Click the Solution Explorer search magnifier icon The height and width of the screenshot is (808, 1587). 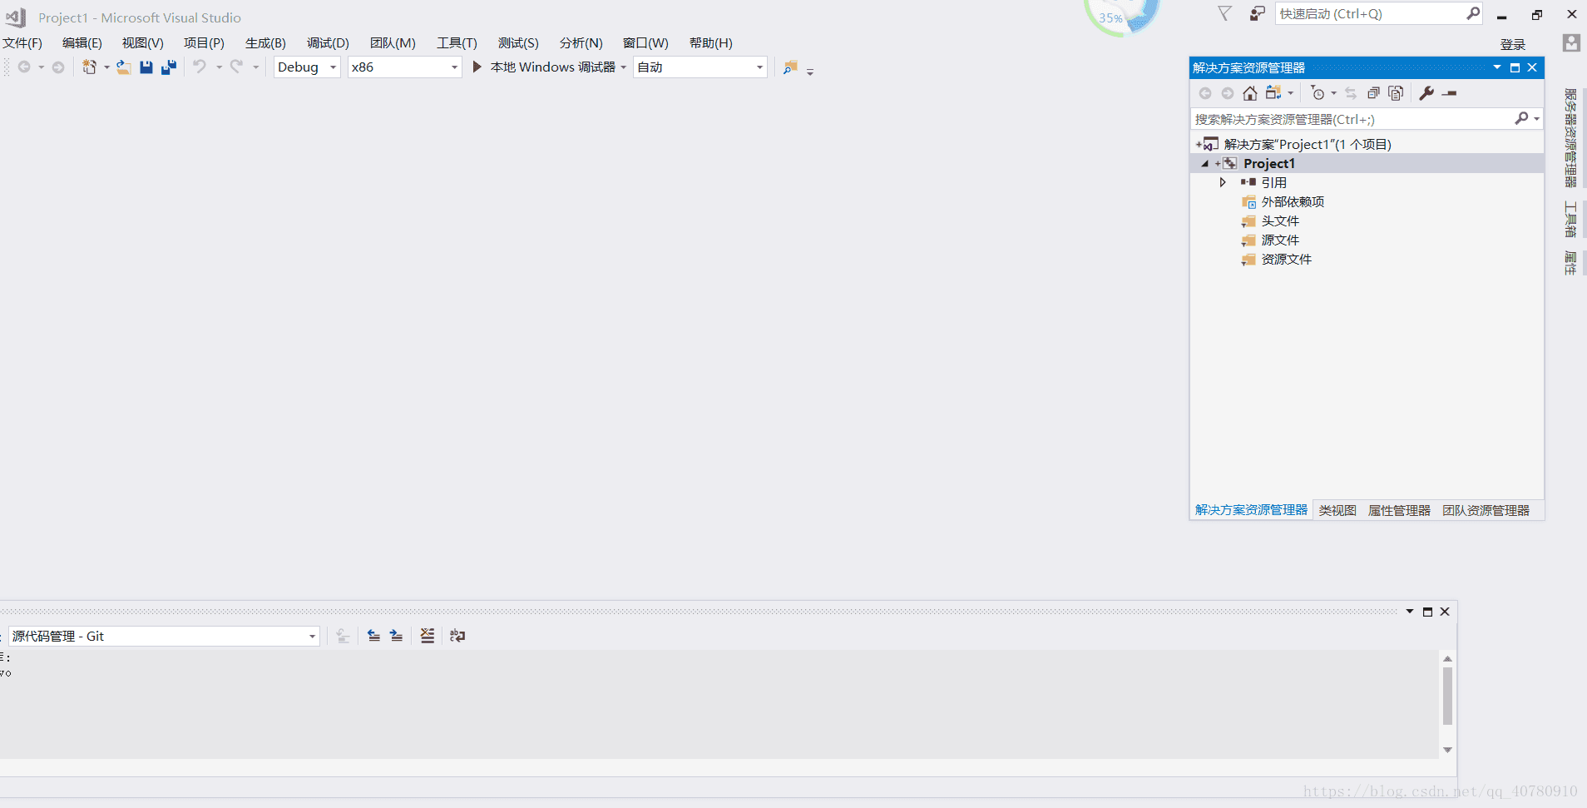(1521, 119)
